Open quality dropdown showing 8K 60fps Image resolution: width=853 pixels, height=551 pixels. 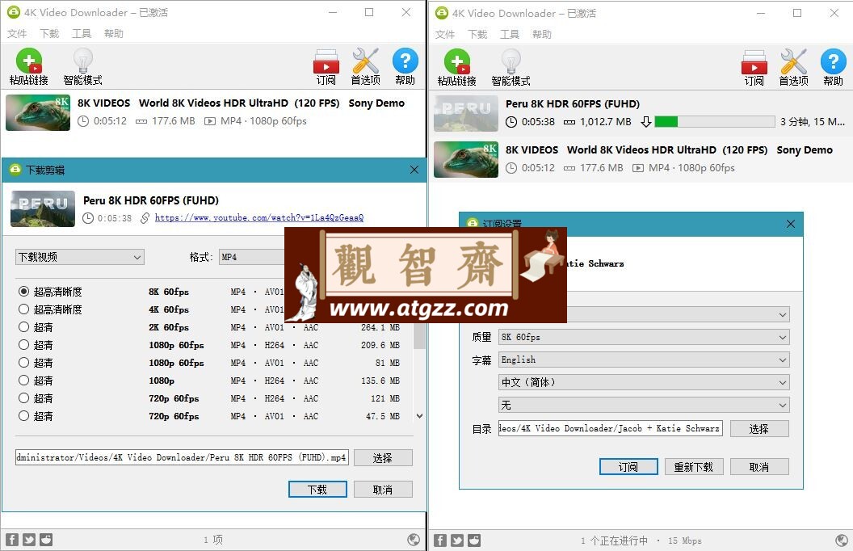(x=644, y=337)
